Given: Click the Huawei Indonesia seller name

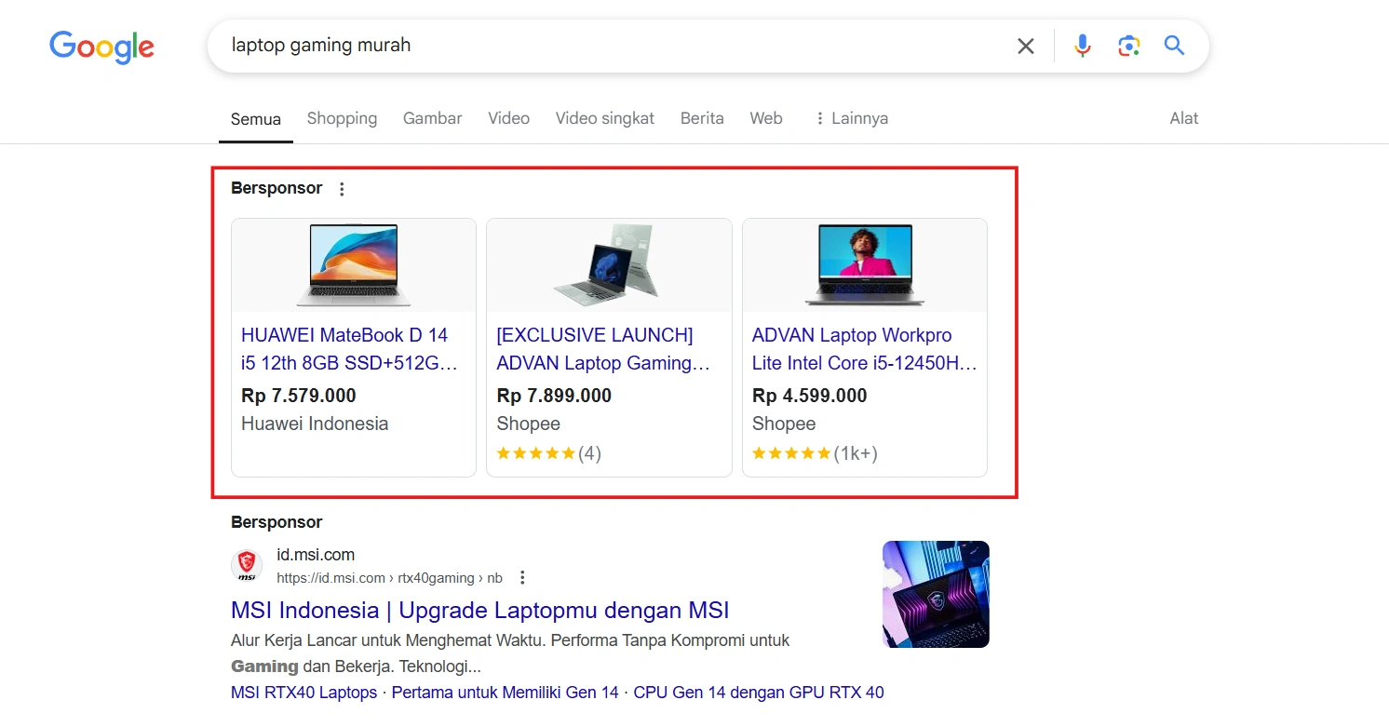Looking at the screenshot, I should click(x=315, y=424).
